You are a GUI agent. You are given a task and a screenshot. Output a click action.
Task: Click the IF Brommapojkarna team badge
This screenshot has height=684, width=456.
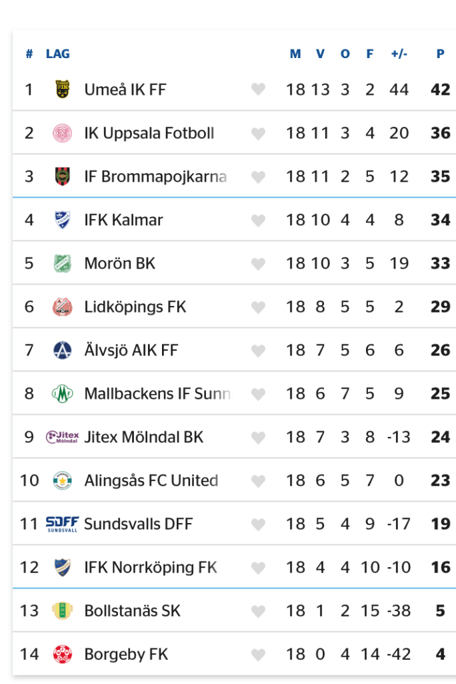[x=63, y=176]
